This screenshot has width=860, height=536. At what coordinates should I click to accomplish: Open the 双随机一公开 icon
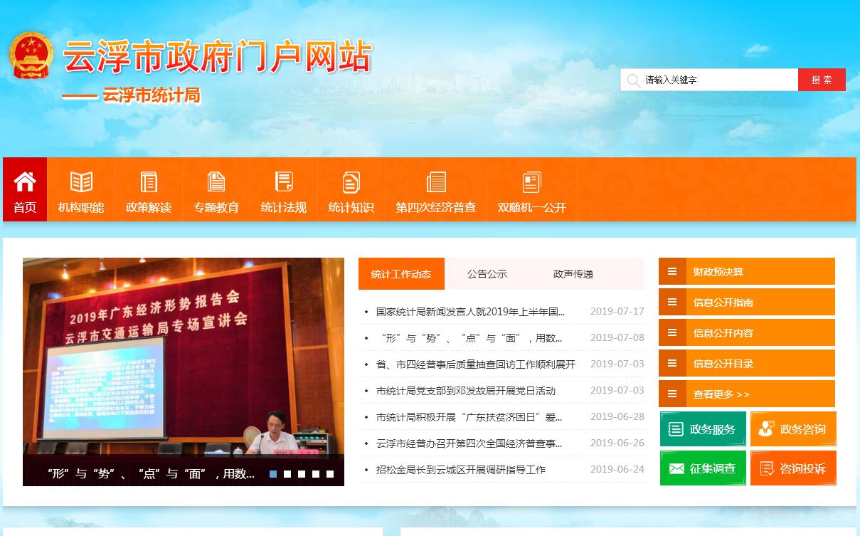coord(531,182)
